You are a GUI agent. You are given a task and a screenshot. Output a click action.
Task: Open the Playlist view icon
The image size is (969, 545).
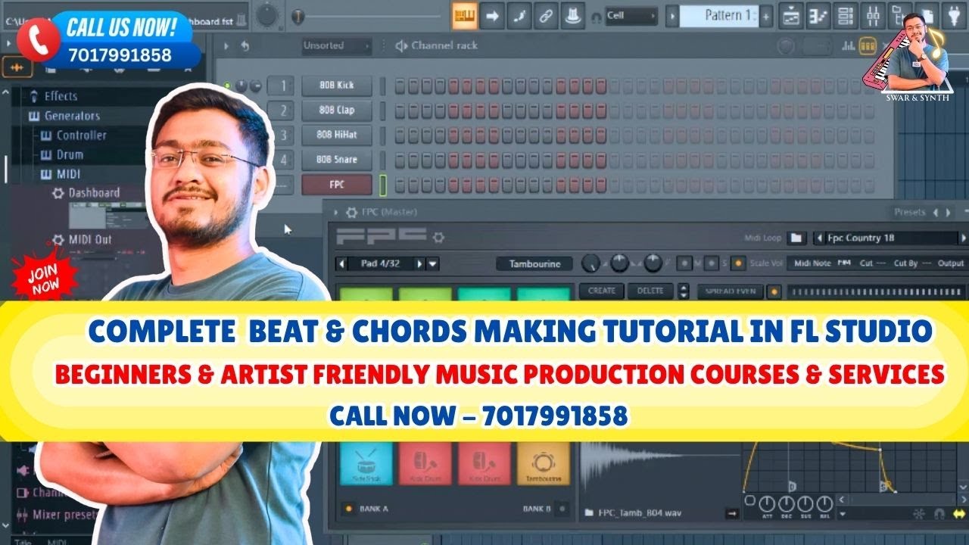tap(792, 15)
